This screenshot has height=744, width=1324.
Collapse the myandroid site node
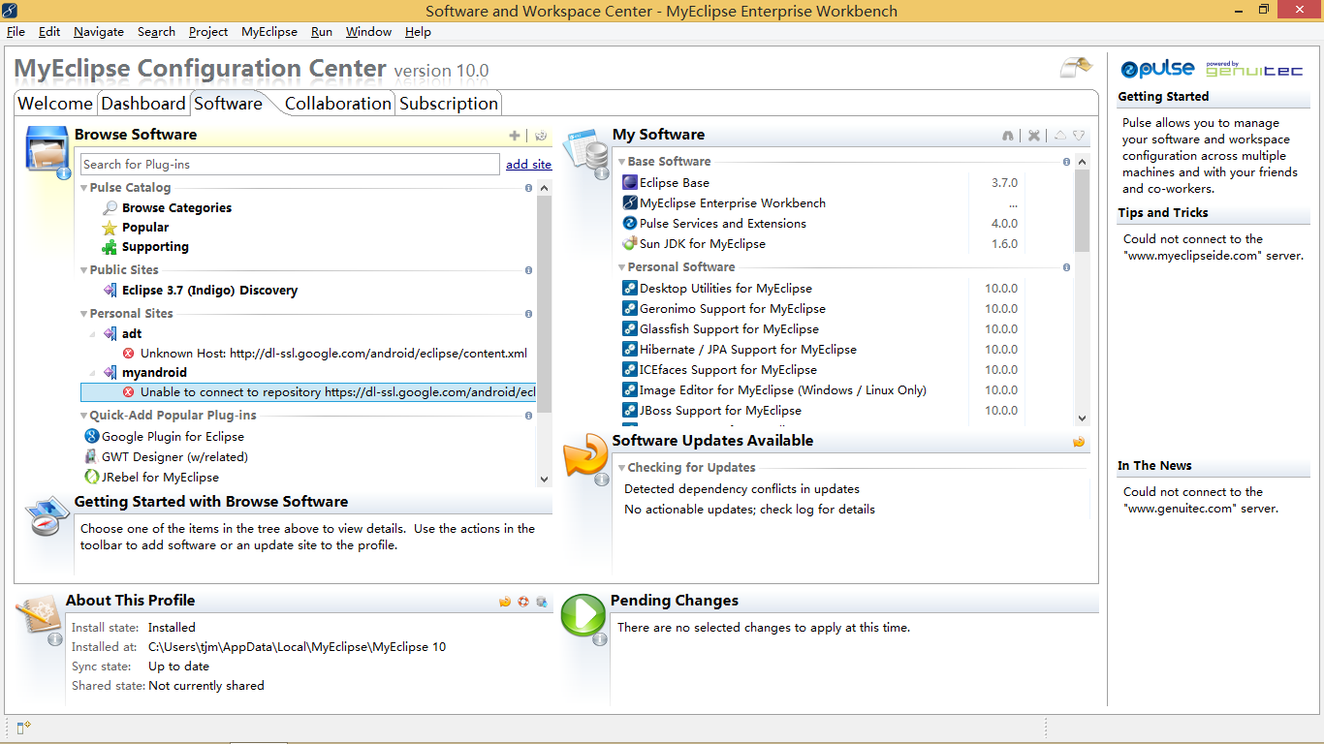pyautogui.click(x=94, y=372)
